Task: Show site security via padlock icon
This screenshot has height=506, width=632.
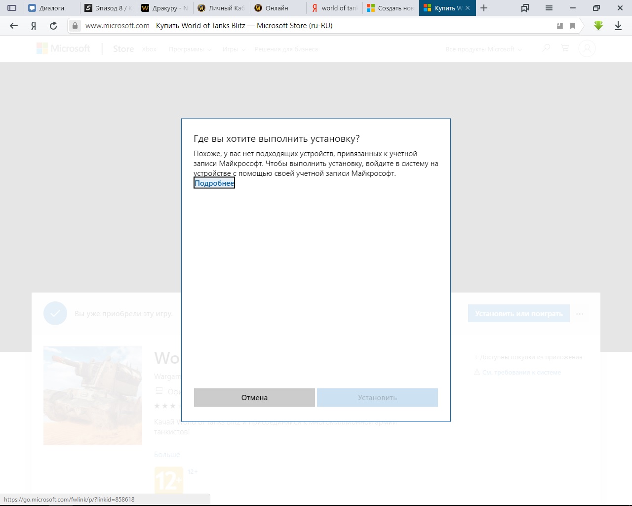Action: [x=75, y=26]
